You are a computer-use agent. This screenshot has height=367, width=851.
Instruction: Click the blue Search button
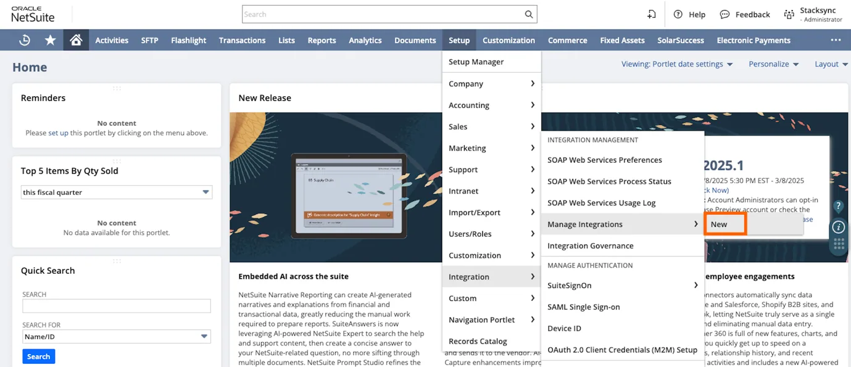click(x=38, y=357)
